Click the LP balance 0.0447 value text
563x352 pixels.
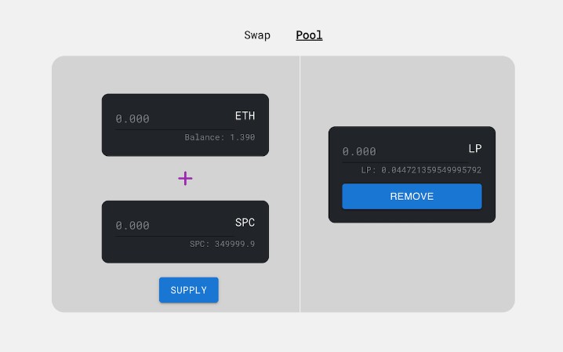coord(421,170)
